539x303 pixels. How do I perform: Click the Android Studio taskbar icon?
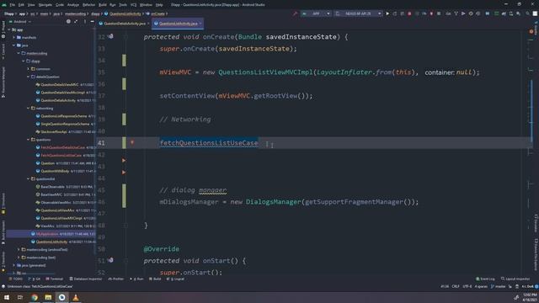coord(61,297)
